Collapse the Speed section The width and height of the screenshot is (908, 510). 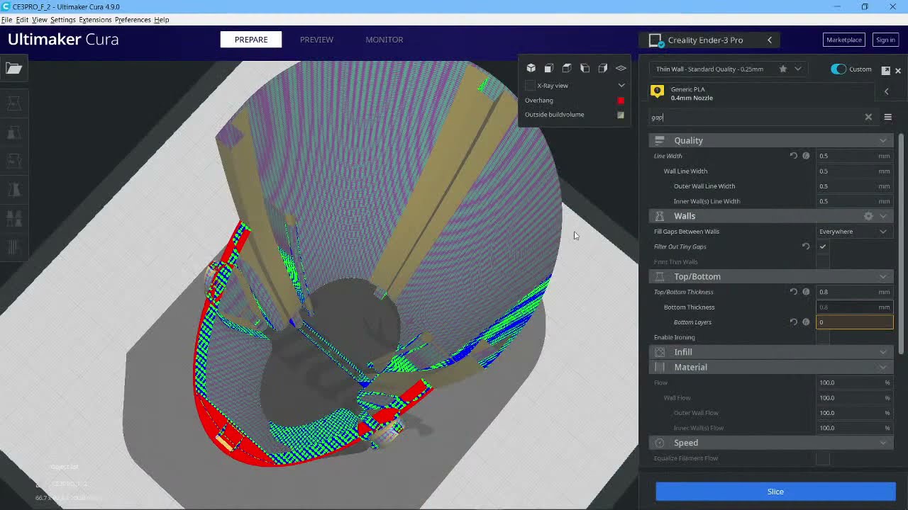pos(883,443)
